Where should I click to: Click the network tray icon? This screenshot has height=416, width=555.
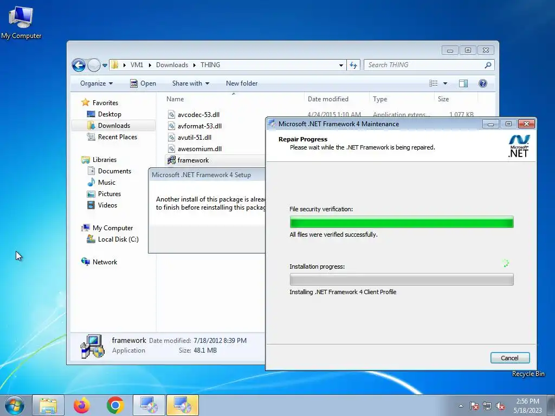pos(487,406)
